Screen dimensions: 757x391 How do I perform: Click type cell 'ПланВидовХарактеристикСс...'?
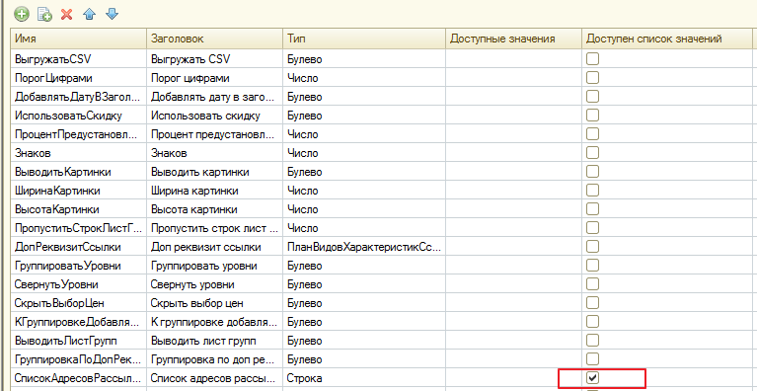(364, 247)
